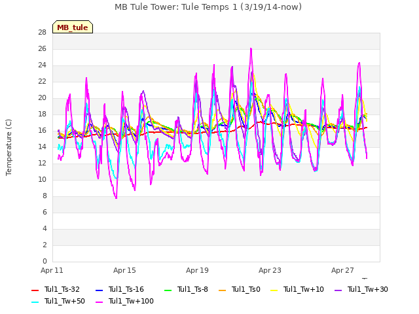The height and width of the screenshot is (314, 419).
Task: Click the yellow Tul1_Tw+10 legend swatch
Action: pyautogui.click(x=274, y=290)
